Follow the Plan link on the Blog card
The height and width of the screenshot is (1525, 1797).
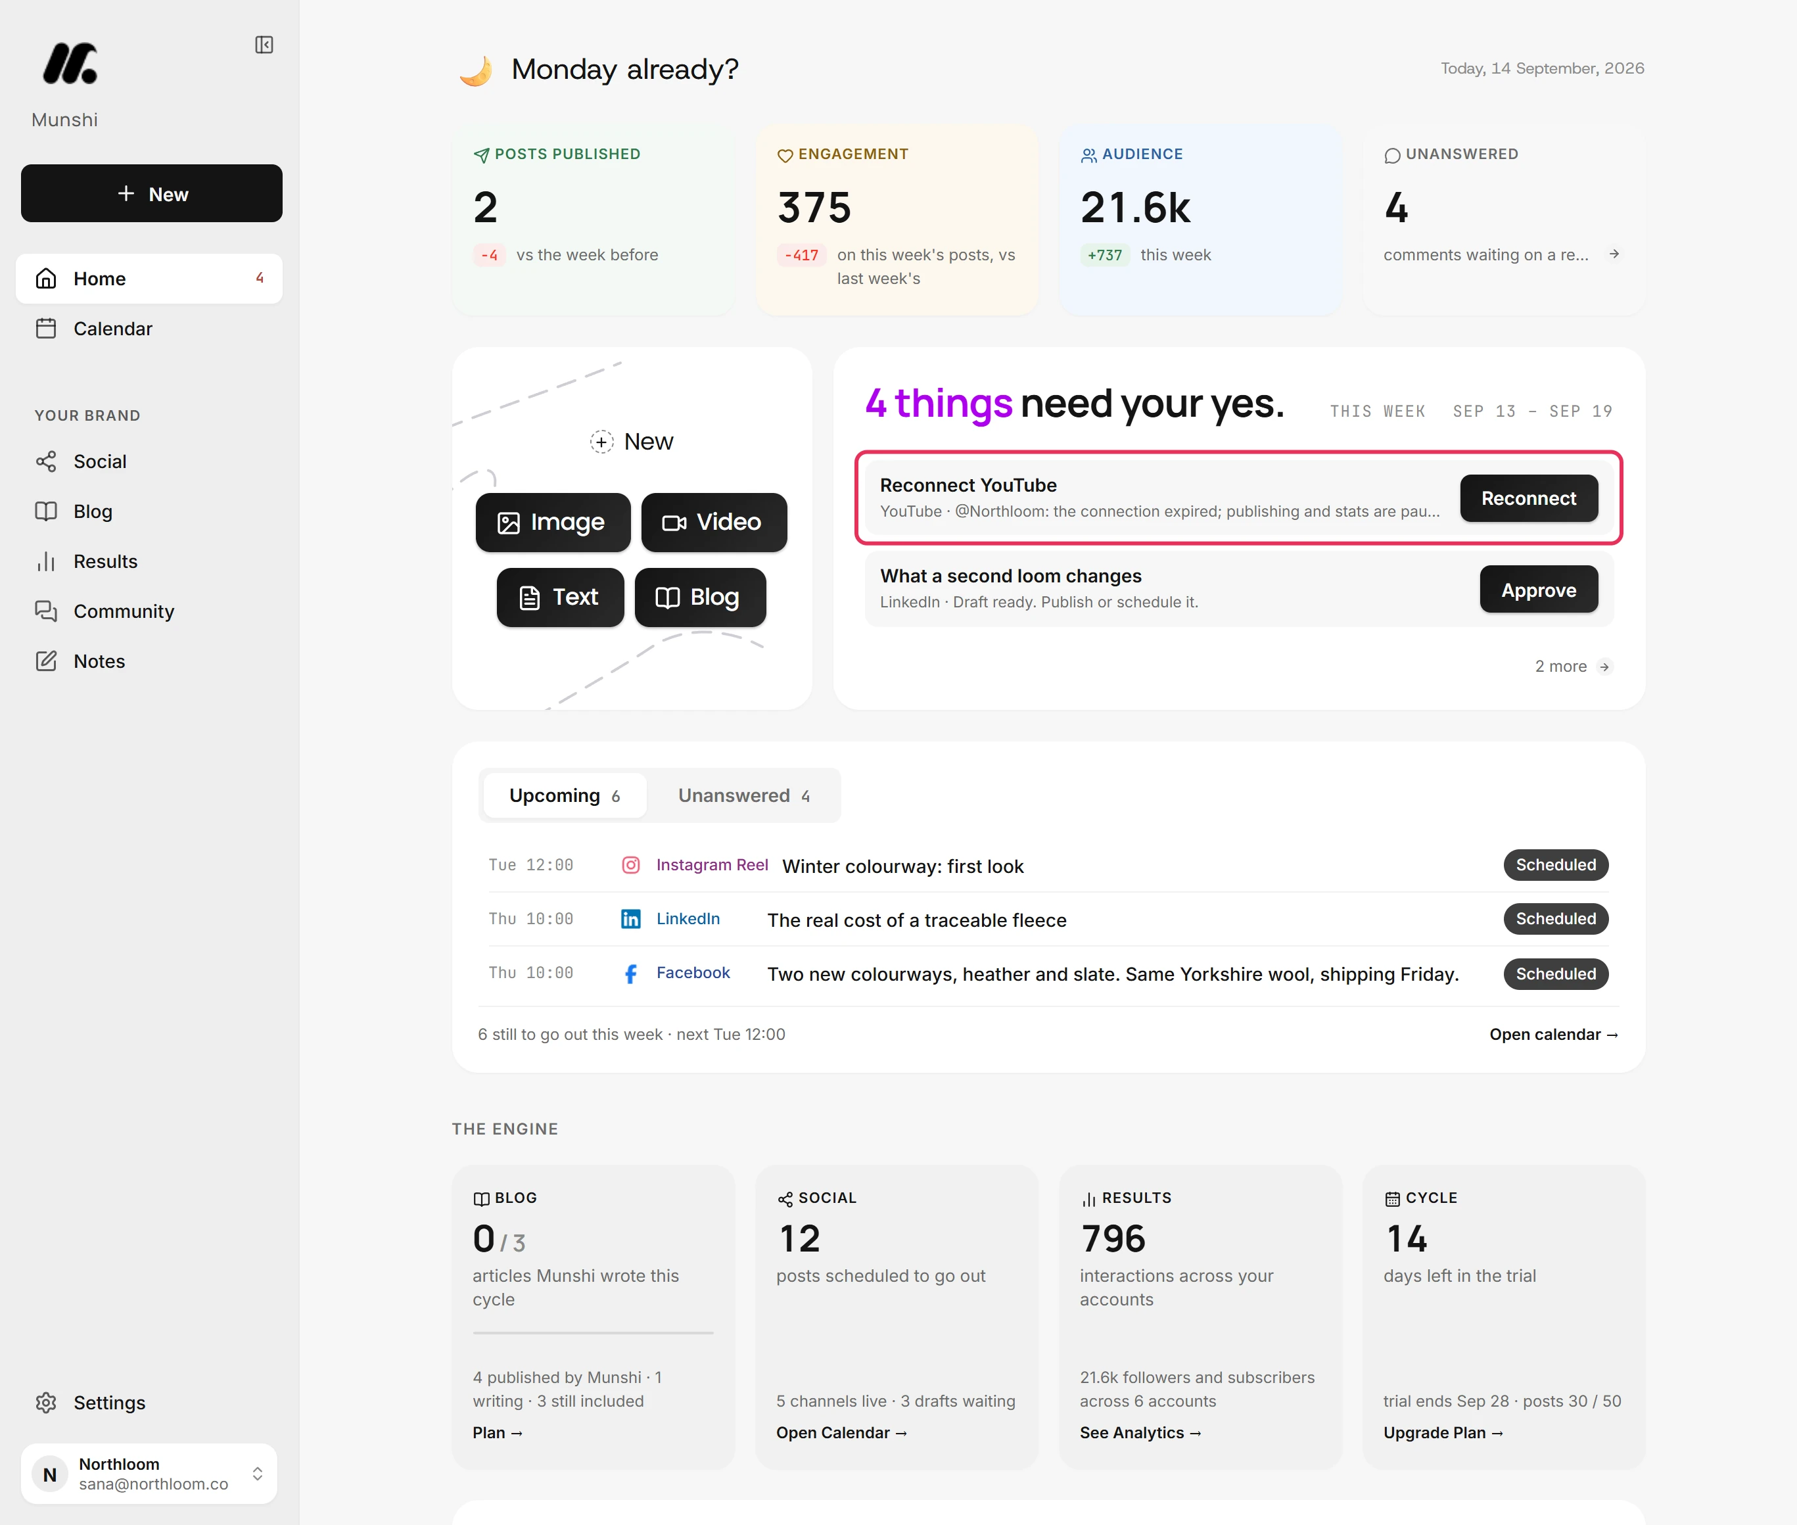click(498, 1432)
